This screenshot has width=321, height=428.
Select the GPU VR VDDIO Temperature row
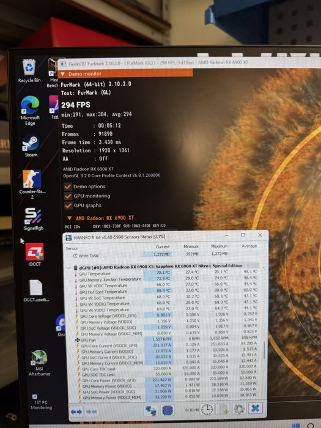point(166,303)
